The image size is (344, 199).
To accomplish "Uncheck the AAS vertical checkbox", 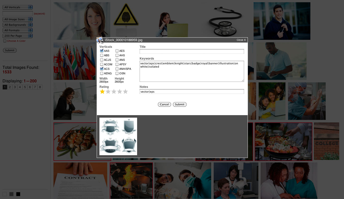I will (x=102, y=51).
